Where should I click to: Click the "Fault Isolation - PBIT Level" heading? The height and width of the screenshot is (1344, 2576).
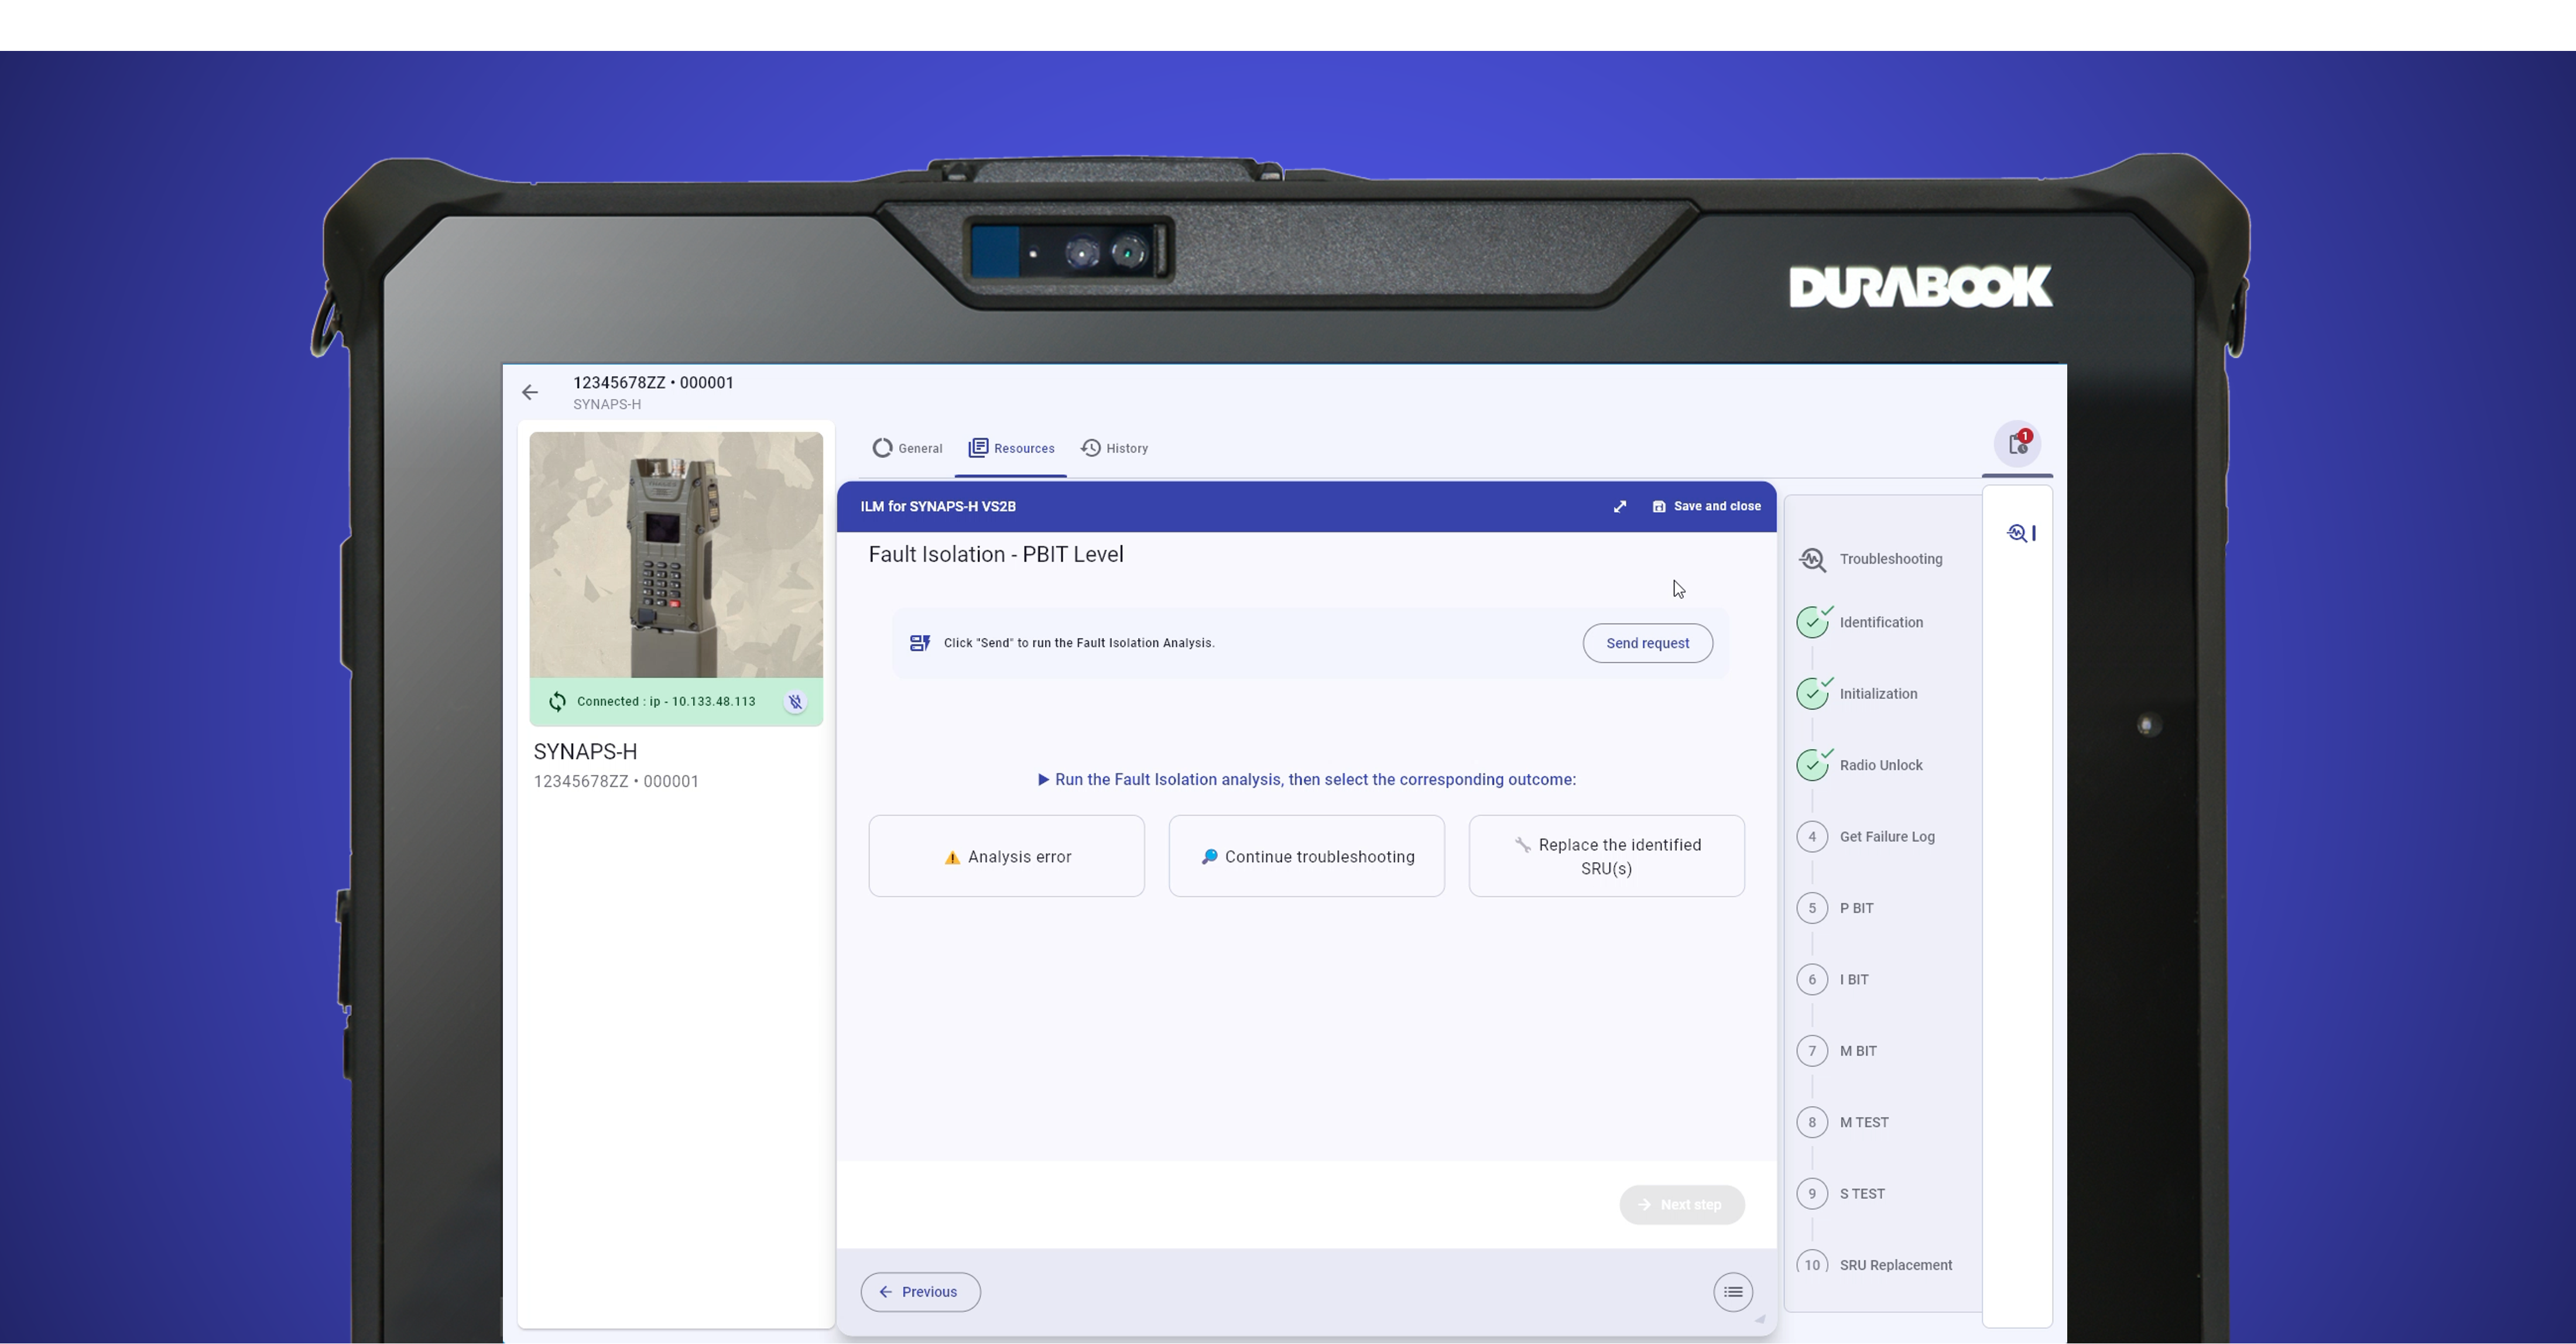996,555
